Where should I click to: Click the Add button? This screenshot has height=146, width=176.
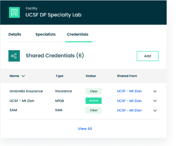point(148,56)
